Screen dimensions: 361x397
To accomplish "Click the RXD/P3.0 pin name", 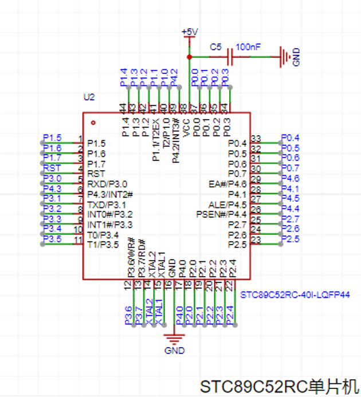I will [107, 184].
